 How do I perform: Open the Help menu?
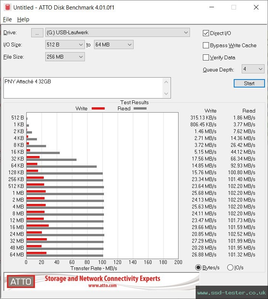[x=23, y=19]
